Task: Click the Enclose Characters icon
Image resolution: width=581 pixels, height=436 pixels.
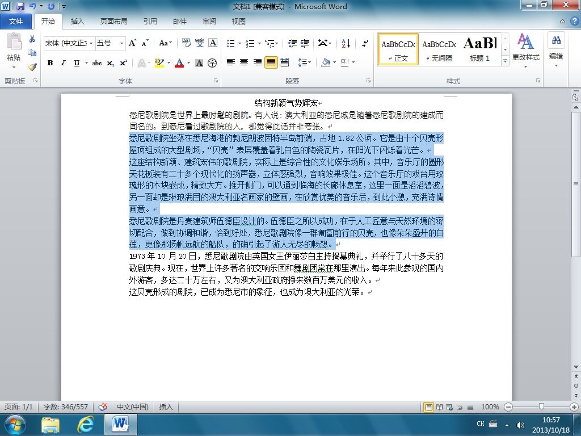Action: [212, 63]
